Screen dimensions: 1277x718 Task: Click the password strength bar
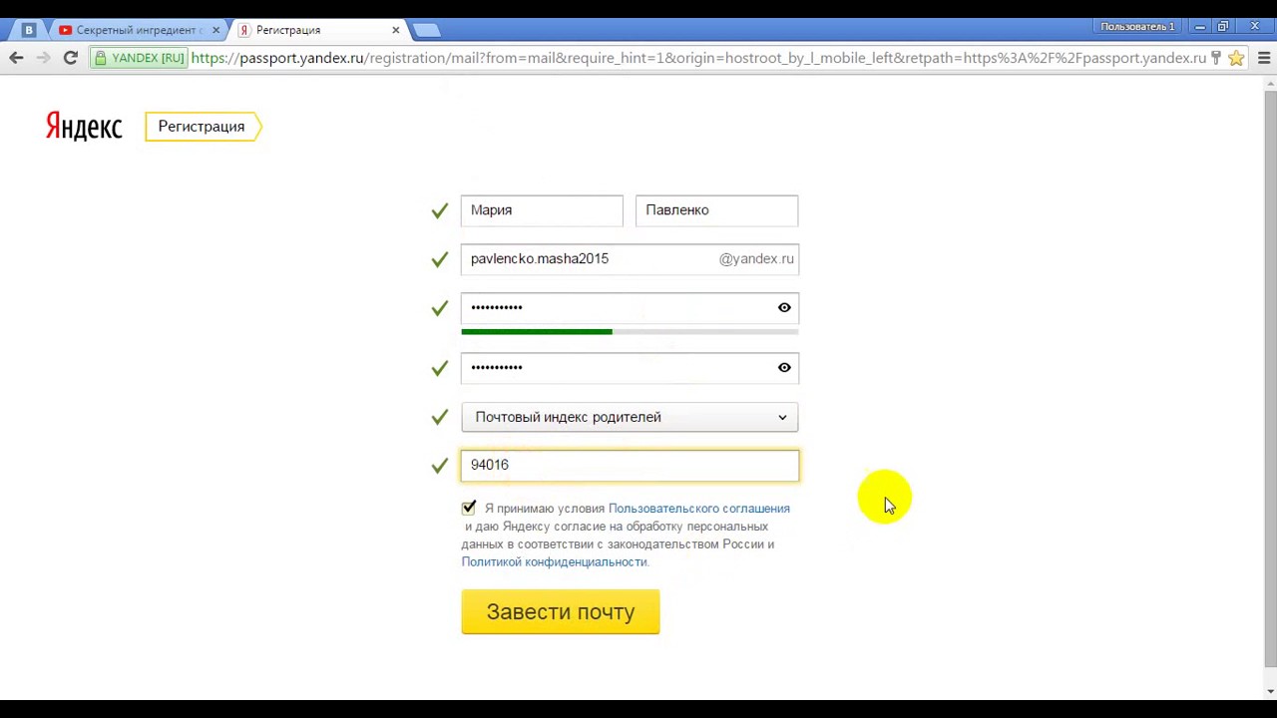630,331
